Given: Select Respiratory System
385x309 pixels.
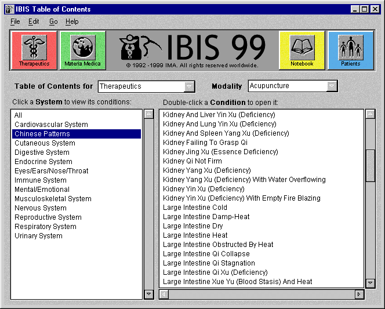Looking at the screenshot, I should [x=77, y=227].
